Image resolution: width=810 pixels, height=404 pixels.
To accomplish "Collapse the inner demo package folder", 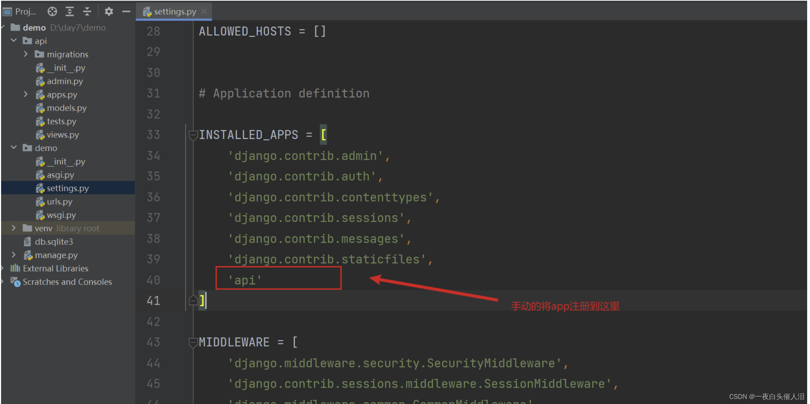I will coord(14,147).
